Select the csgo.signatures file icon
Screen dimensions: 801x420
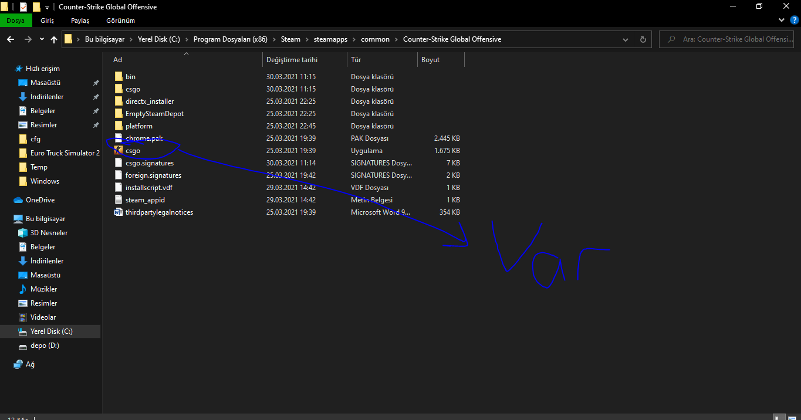coord(119,163)
